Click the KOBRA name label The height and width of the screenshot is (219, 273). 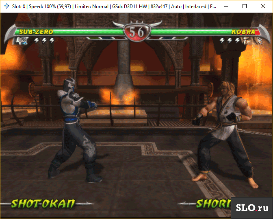[x=243, y=32]
